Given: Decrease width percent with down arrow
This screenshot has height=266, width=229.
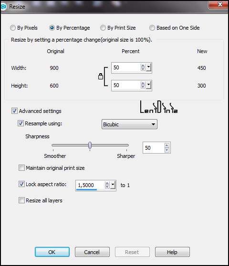Looking at the screenshot, I should coord(143,69).
